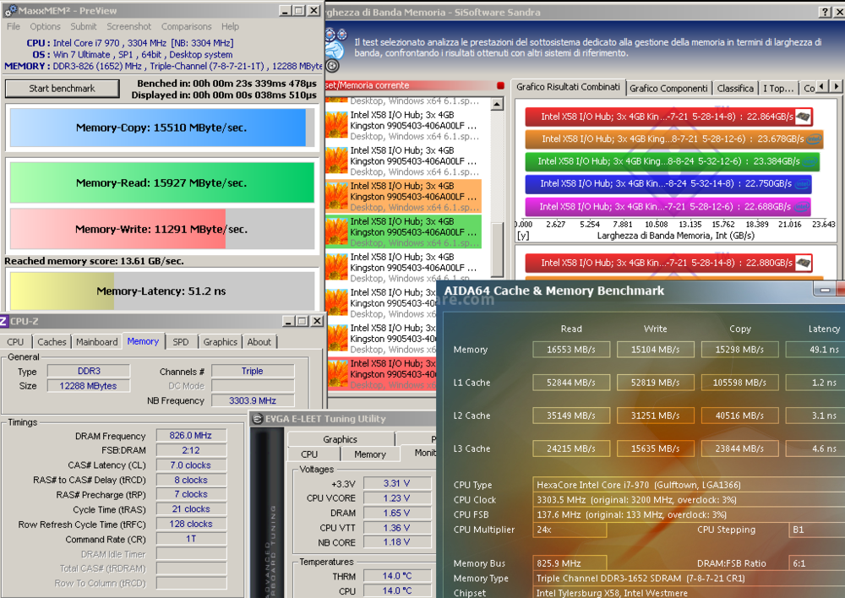Click the DRAM 1.65 V value in E-LEET
The height and width of the screenshot is (598, 845).
click(x=396, y=513)
